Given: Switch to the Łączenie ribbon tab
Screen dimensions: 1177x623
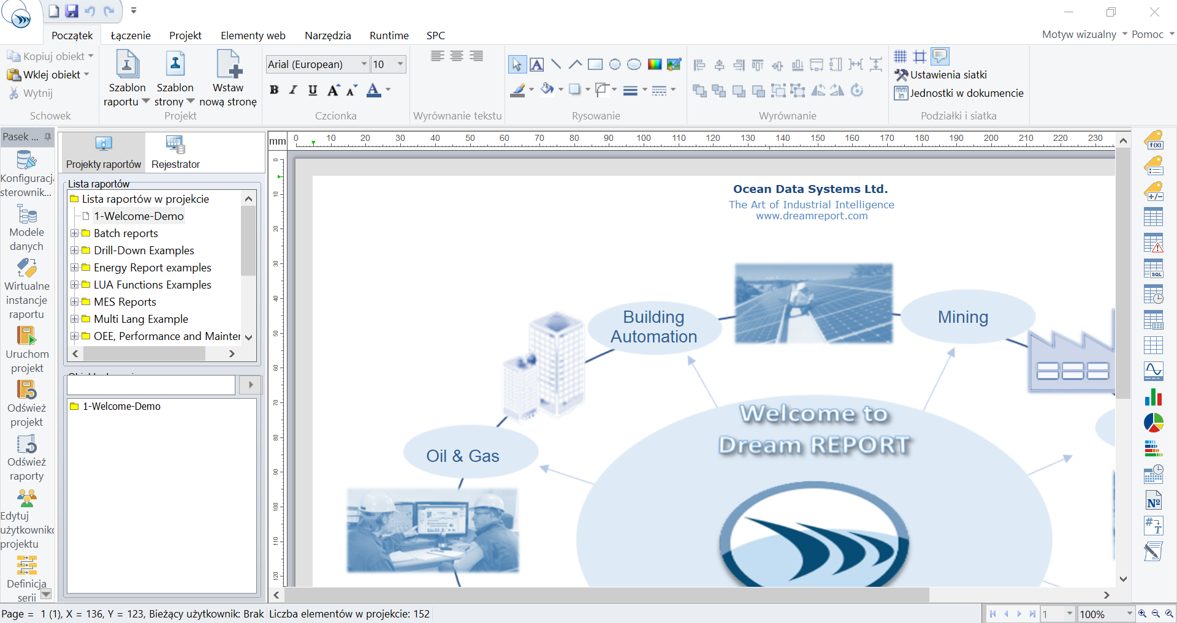Looking at the screenshot, I should (131, 36).
